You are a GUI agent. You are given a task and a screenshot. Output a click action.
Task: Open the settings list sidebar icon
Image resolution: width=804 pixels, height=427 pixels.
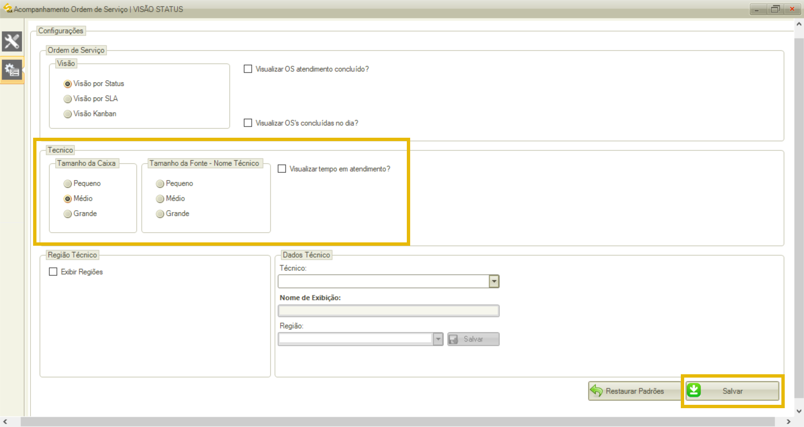(x=12, y=70)
